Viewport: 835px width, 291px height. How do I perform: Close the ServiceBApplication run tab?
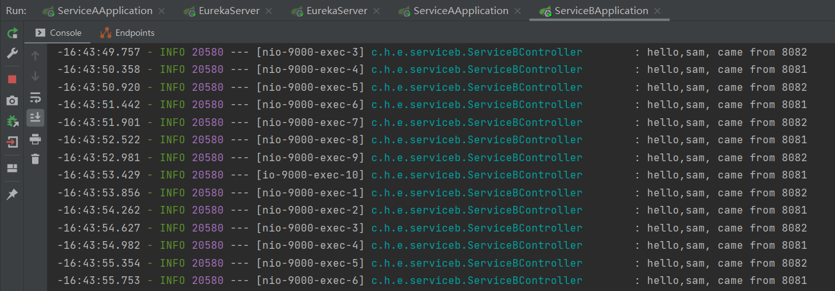(658, 11)
